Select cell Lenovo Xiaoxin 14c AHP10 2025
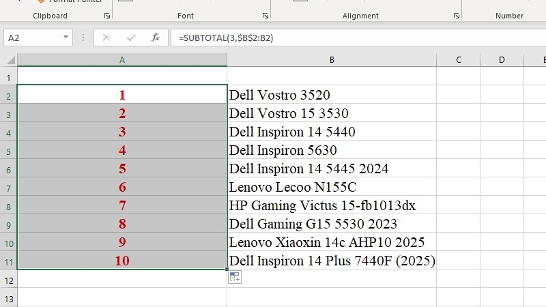The width and height of the screenshot is (546, 307). pos(332,242)
